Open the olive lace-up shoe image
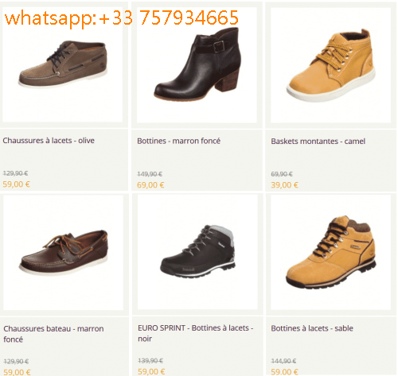398x376 pixels. pos(63,64)
